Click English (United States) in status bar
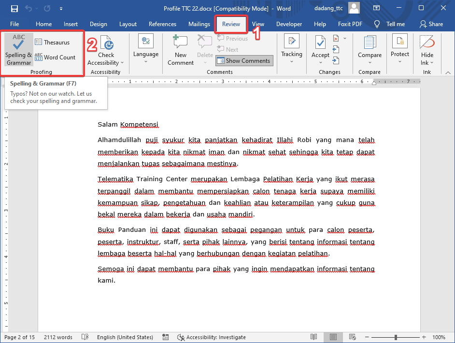Image resolution: width=455 pixels, height=343 pixels. point(125,337)
